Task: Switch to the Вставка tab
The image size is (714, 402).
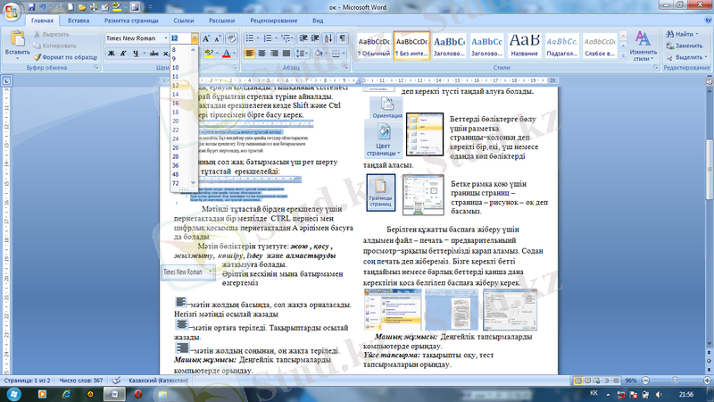Action: click(x=79, y=19)
